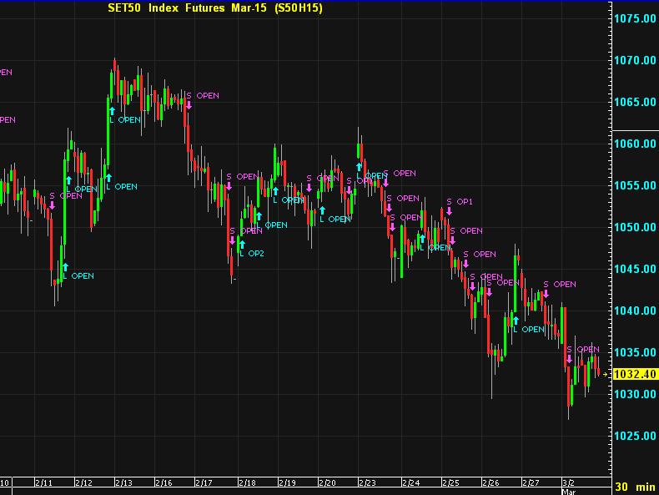
Task: Click the magenta arrow labeled S OP1
Action: (x=449, y=211)
